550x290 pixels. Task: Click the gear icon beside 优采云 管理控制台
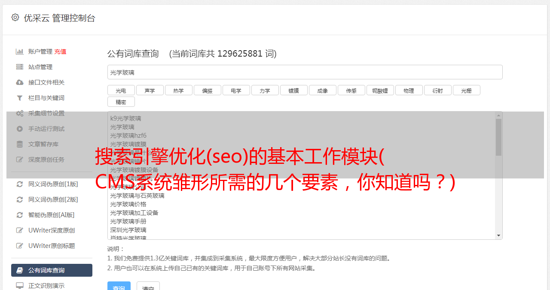coord(15,18)
